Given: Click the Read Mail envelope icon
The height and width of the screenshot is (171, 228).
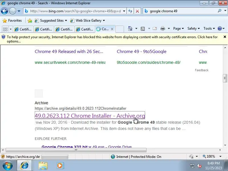Looking at the screenshot, I should tap(155, 28).
